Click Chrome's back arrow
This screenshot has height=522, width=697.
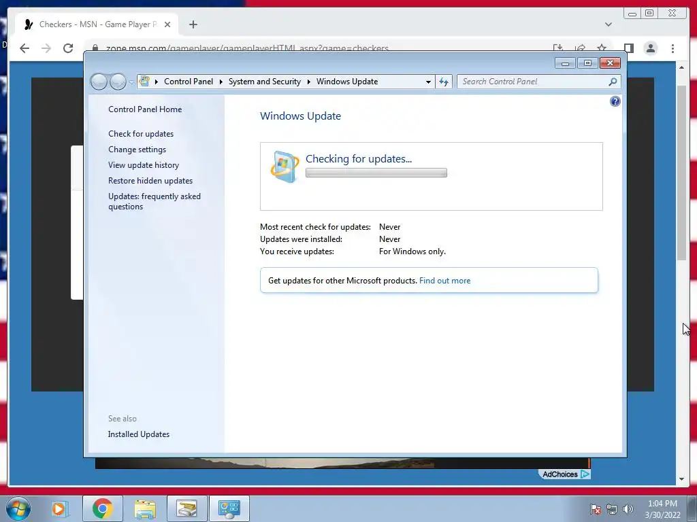point(25,48)
